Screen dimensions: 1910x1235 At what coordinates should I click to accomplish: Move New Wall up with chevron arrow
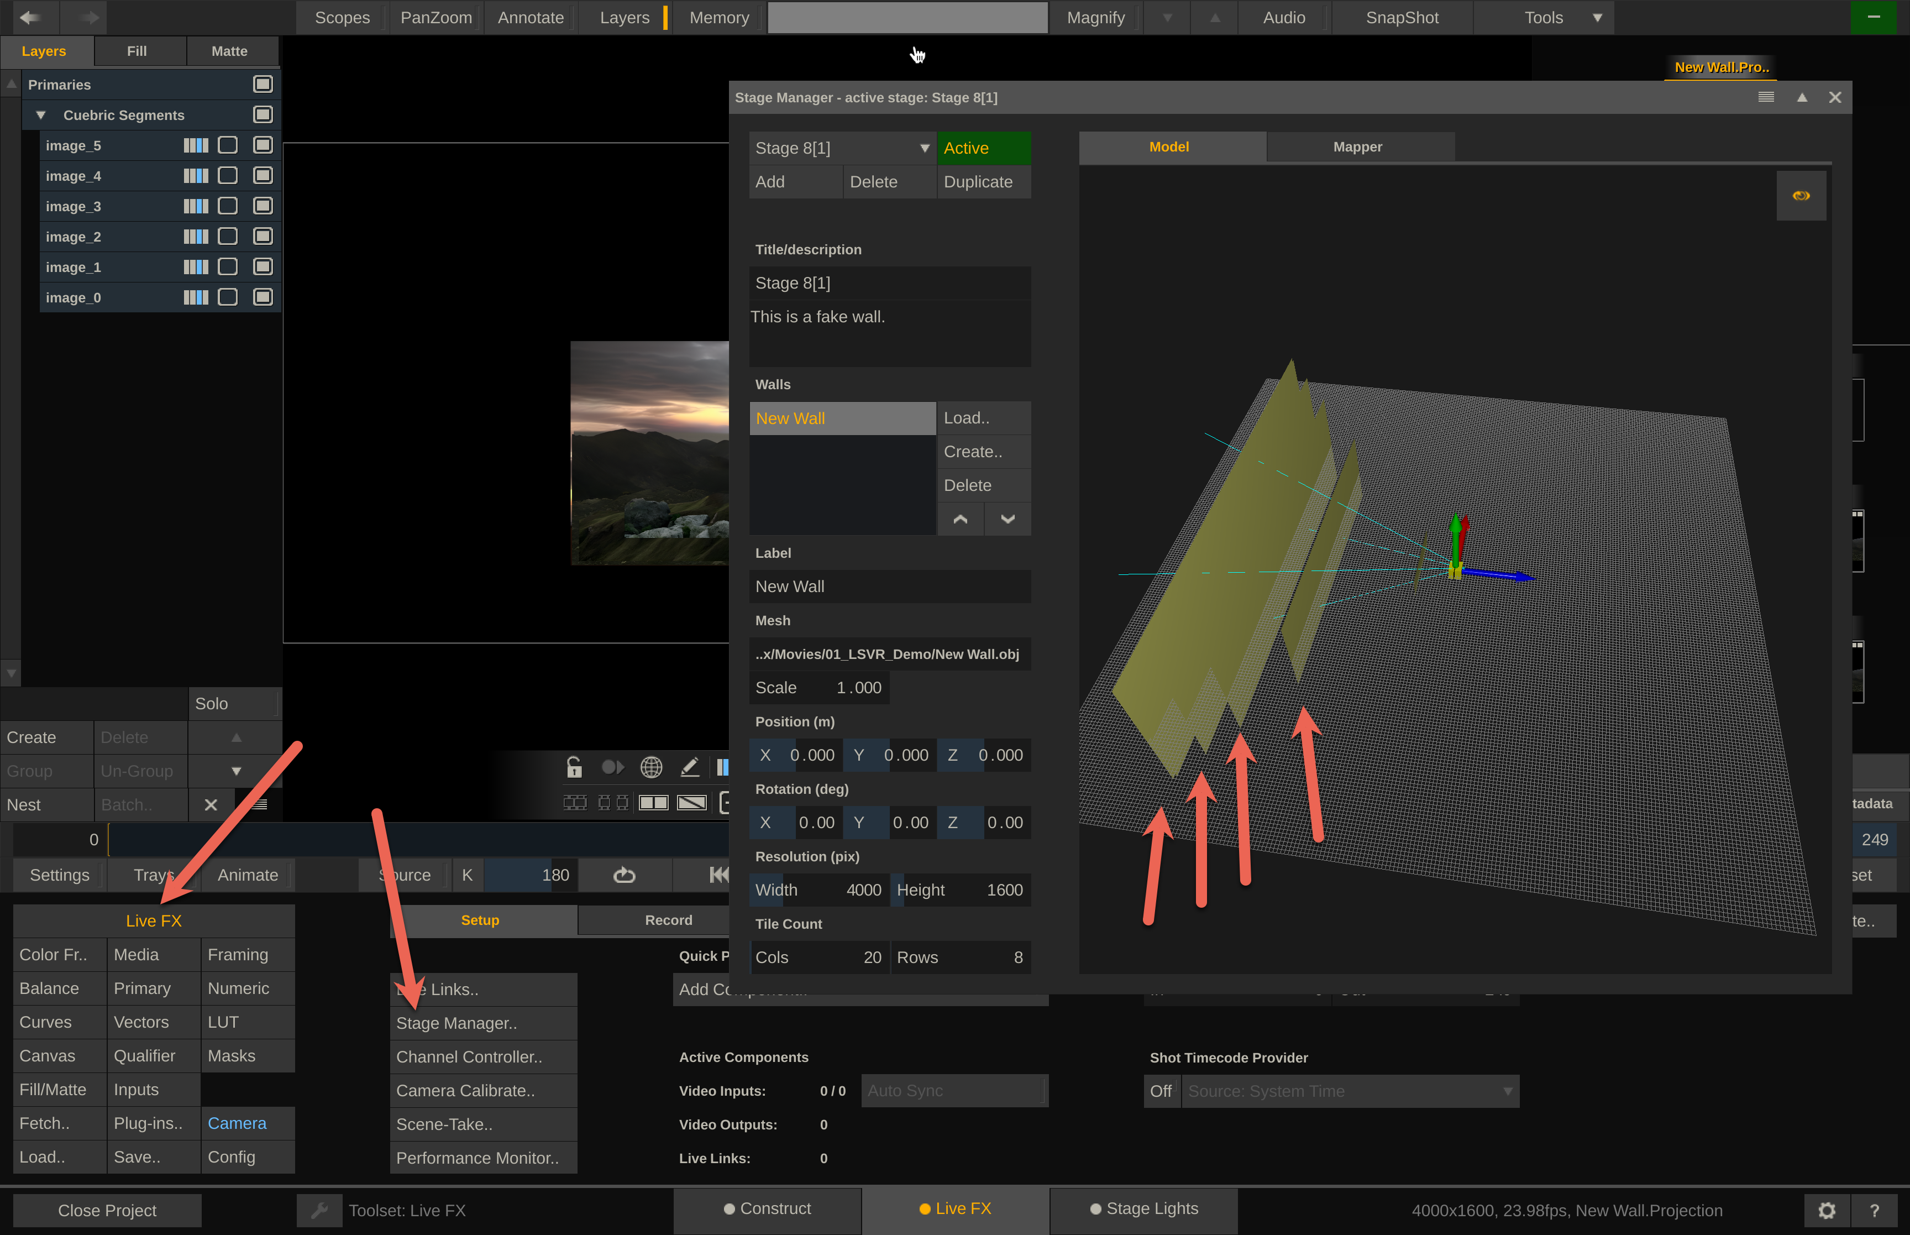[960, 519]
